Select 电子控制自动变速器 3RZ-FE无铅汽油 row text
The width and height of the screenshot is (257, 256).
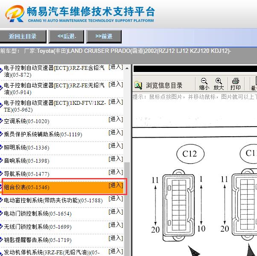pos(54,89)
